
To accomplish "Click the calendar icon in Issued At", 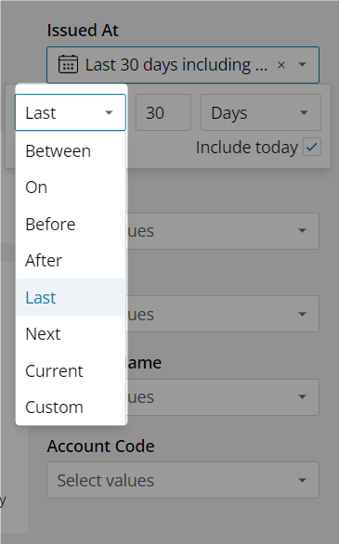I will click(x=68, y=65).
